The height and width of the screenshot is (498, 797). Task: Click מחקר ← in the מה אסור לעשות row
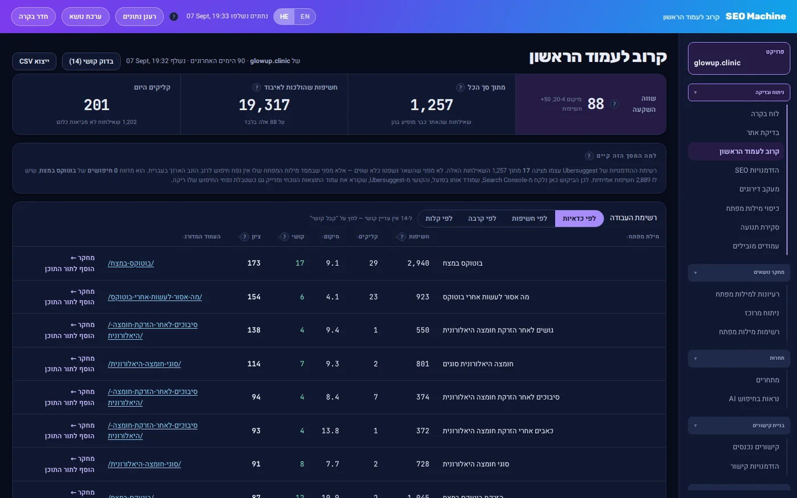point(83,291)
